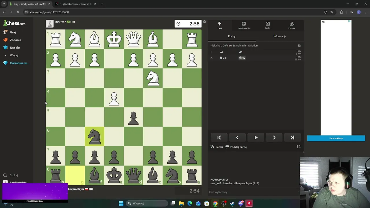Open Szukaj search in sidebar
Screen dimensions: 370x208
(x=10, y=175)
